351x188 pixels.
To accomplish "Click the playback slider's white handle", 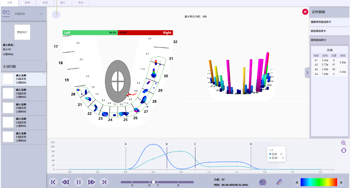I will (154, 182).
